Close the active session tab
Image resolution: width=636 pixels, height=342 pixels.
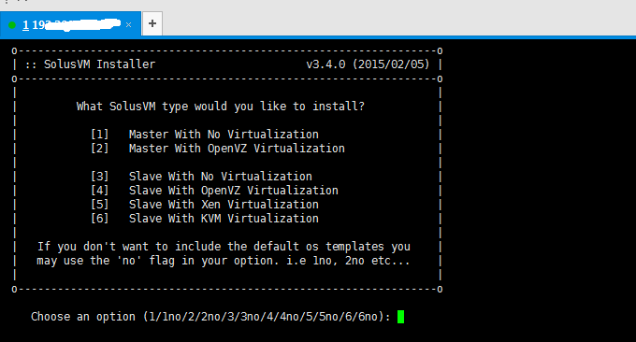[128, 24]
